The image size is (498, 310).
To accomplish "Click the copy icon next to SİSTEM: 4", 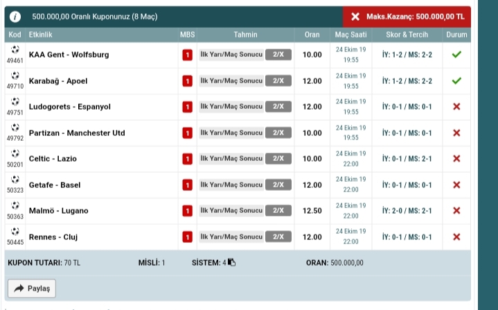I will point(231,262).
